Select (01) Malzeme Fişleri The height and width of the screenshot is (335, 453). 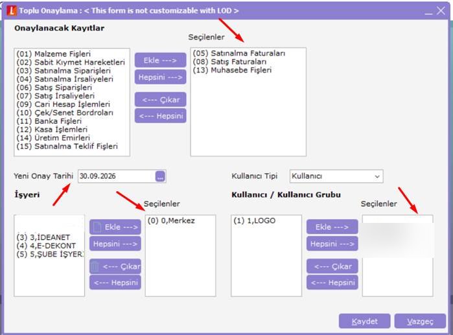tap(54, 54)
